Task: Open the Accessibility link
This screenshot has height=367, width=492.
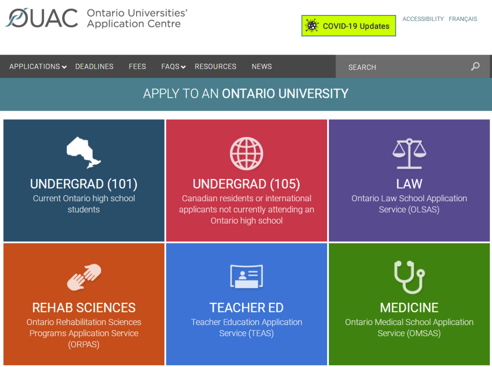Action: click(423, 19)
